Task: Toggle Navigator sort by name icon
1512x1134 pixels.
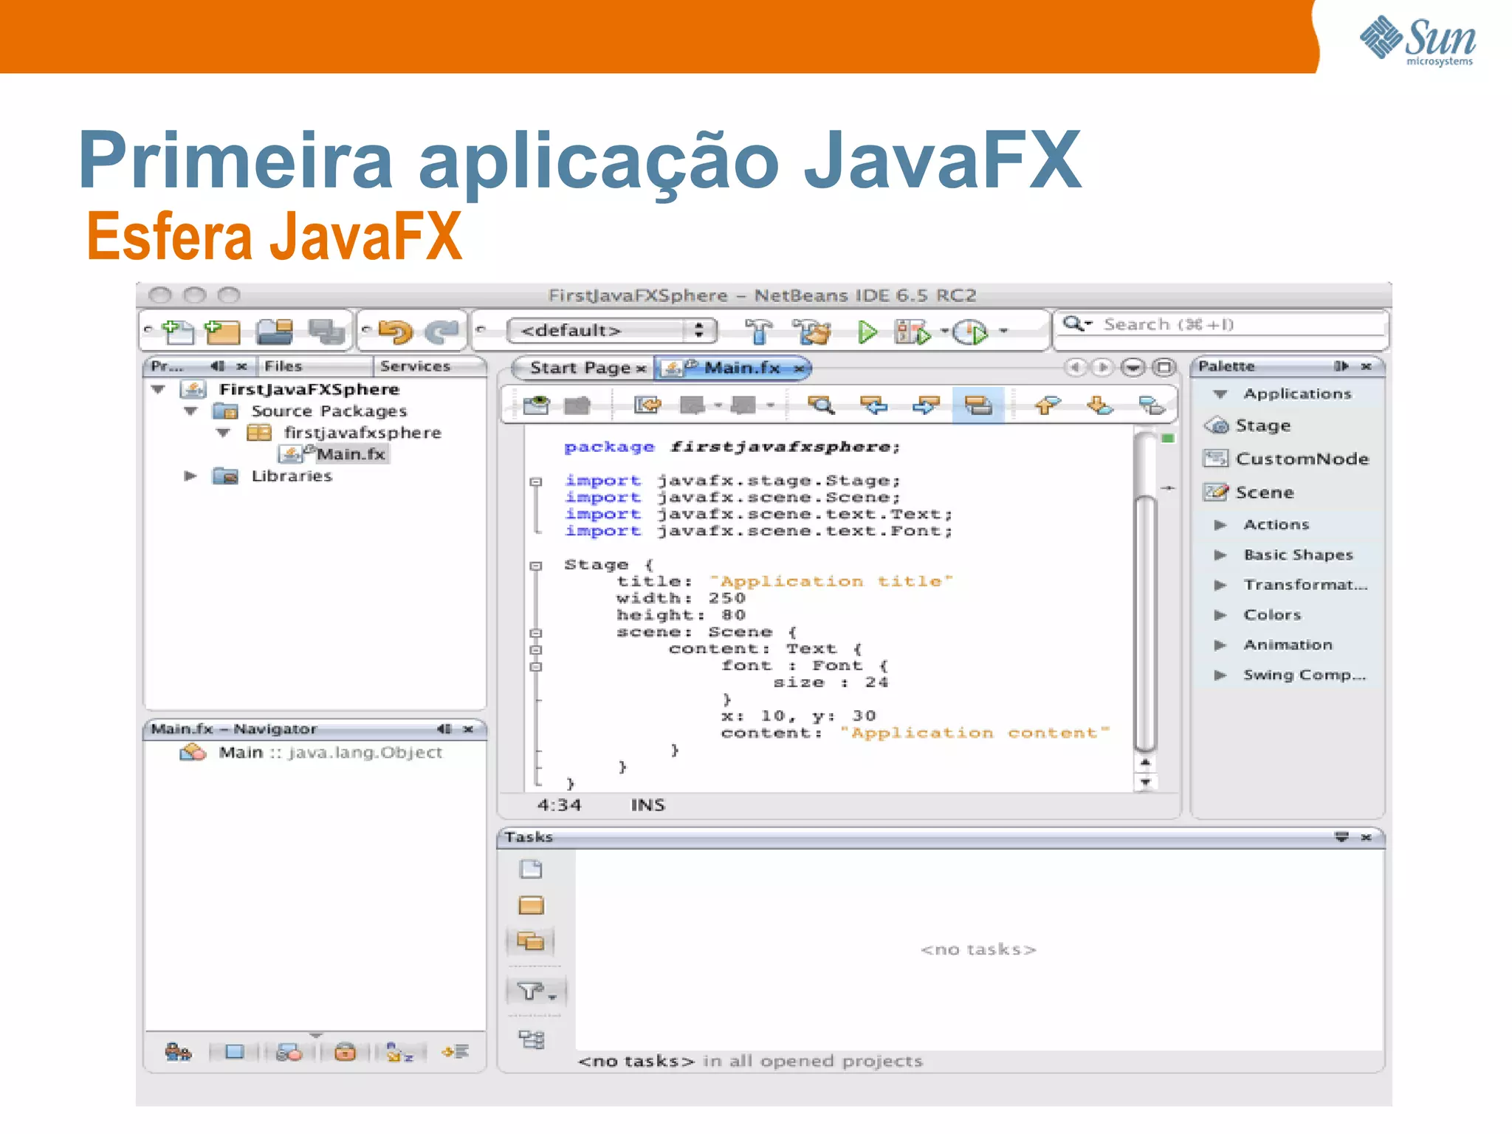Action: pos(400,1052)
